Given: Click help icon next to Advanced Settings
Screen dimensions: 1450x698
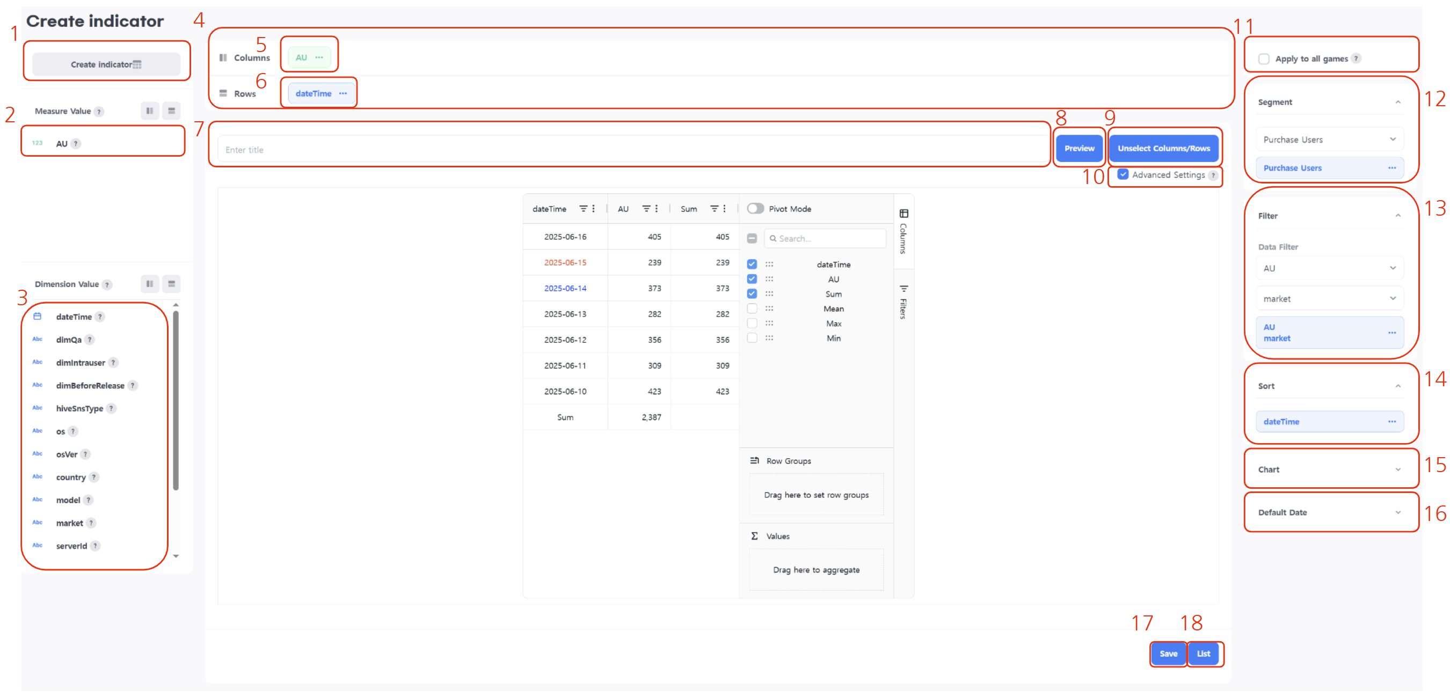Looking at the screenshot, I should tap(1213, 175).
